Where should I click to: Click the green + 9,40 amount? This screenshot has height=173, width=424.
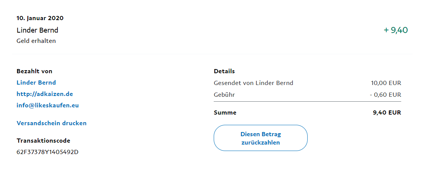pos(396,30)
